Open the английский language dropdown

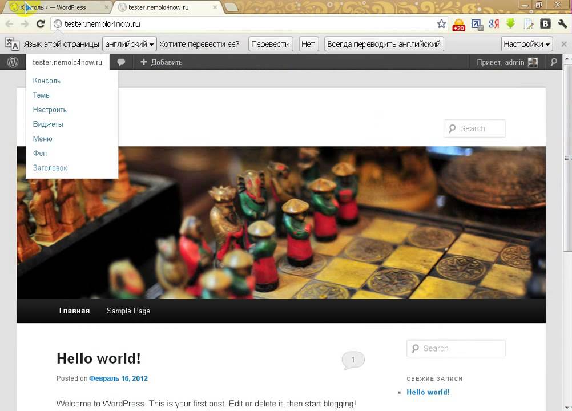130,44
